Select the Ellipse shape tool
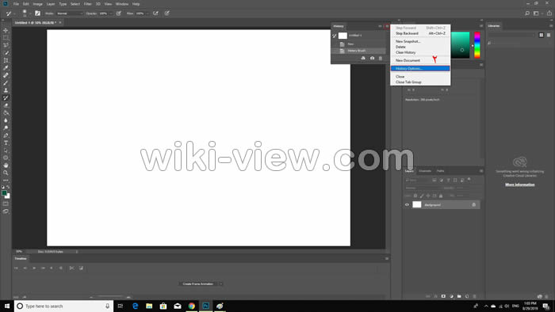Image resolution: width=555 pixels, height=312 pixels. point(6,158)
